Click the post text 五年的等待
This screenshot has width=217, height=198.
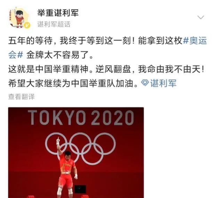pyautogui.click(x=31, y=41)
